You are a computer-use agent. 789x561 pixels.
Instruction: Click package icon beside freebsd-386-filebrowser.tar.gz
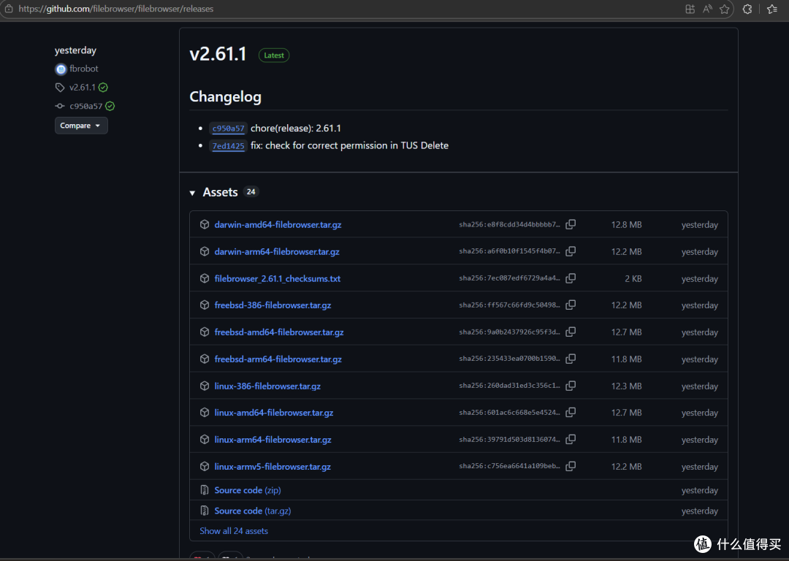(x=205, y=305)
